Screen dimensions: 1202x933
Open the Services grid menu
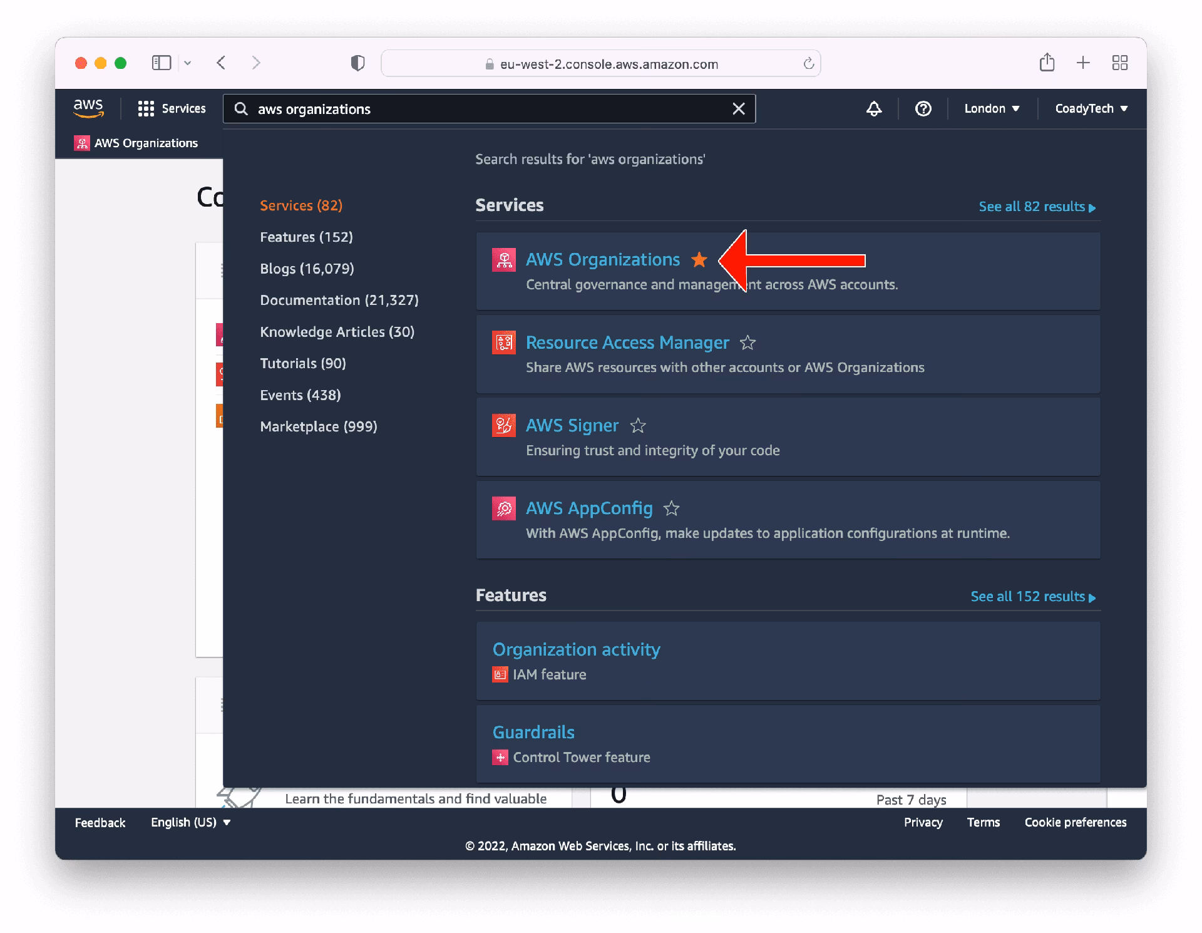coord(172,108)
